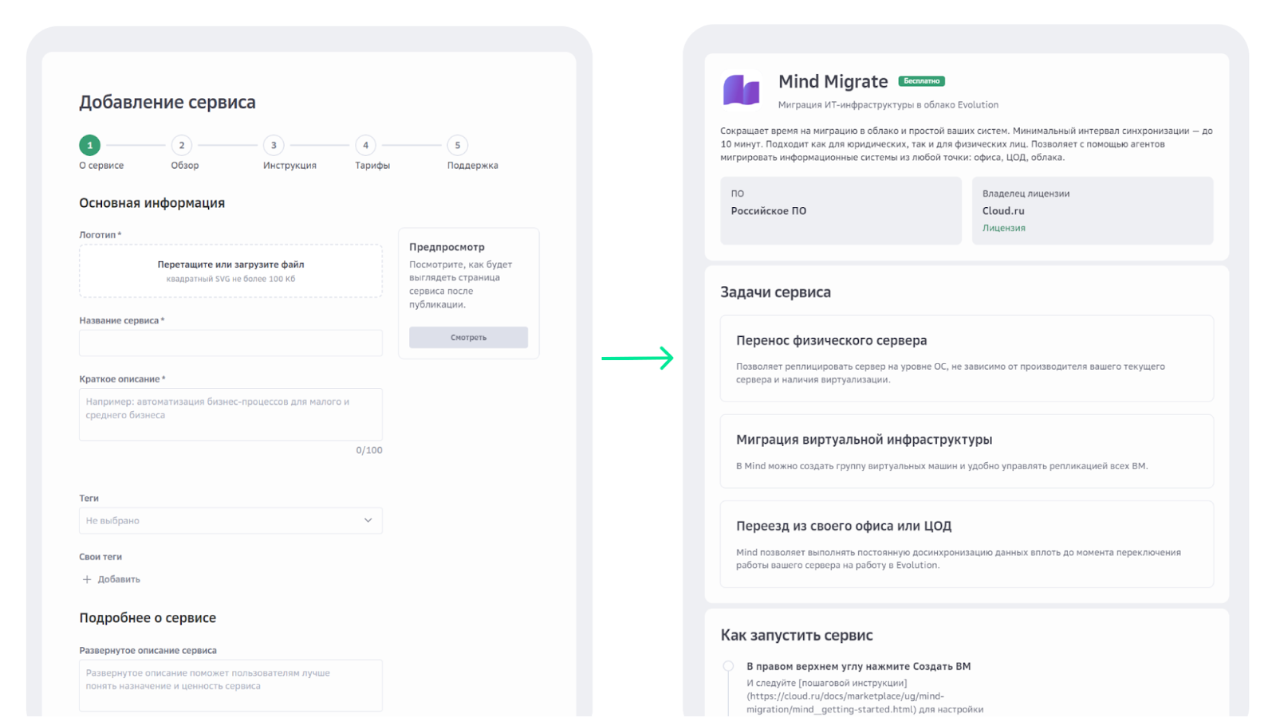Add a custom tag with "Добавить"
Image resolution: width=1276 pixels, height=717 pixels.
pyautogui.click(x=112, y=579)
